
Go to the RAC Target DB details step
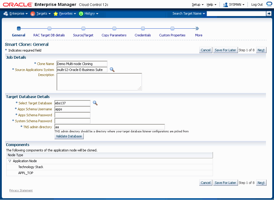[49, 35]
